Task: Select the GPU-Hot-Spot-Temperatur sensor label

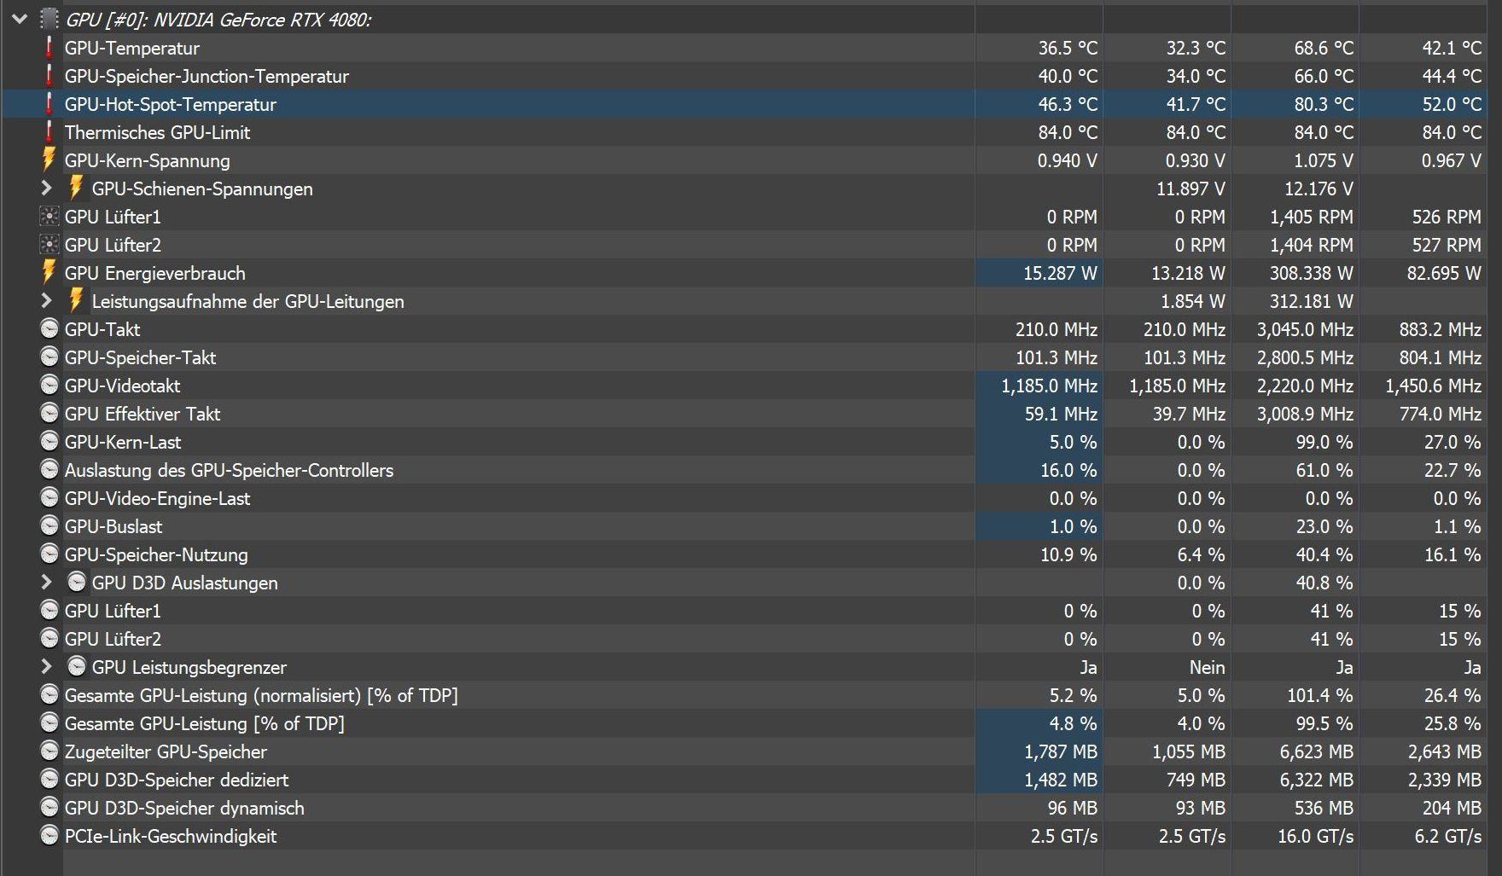Action: pyautogui.click(x=171, y=105)
